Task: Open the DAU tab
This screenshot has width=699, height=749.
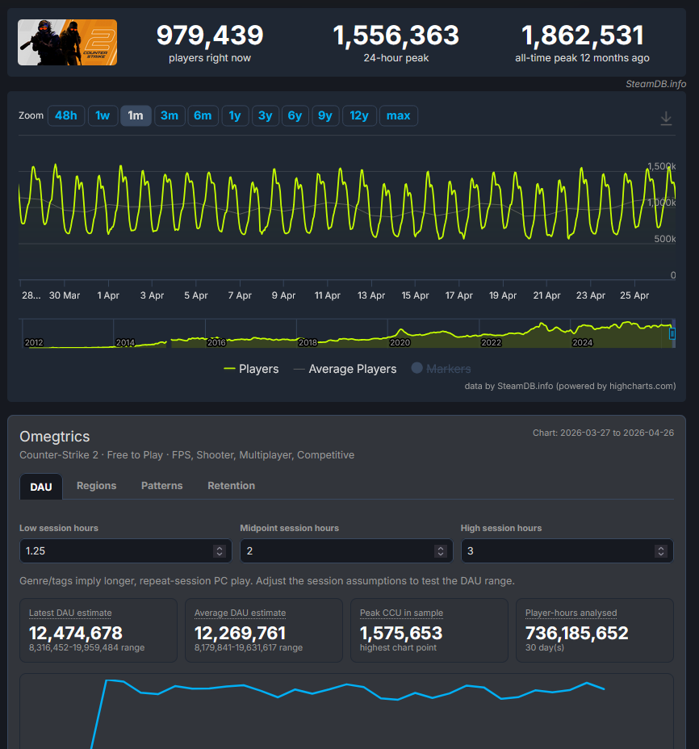Action: [x=41, y=487]
